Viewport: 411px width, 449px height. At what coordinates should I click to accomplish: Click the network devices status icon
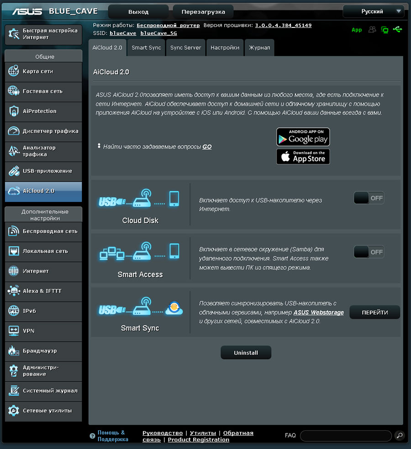click(385, 30)
